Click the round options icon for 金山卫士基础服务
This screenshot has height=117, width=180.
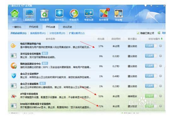pyautogui.click(x=160, y=86)
